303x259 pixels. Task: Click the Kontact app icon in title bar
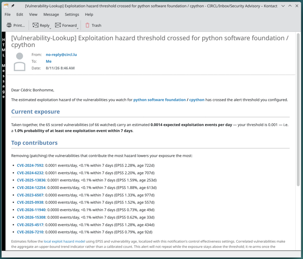pyautogui.click(x=6, y=6)
